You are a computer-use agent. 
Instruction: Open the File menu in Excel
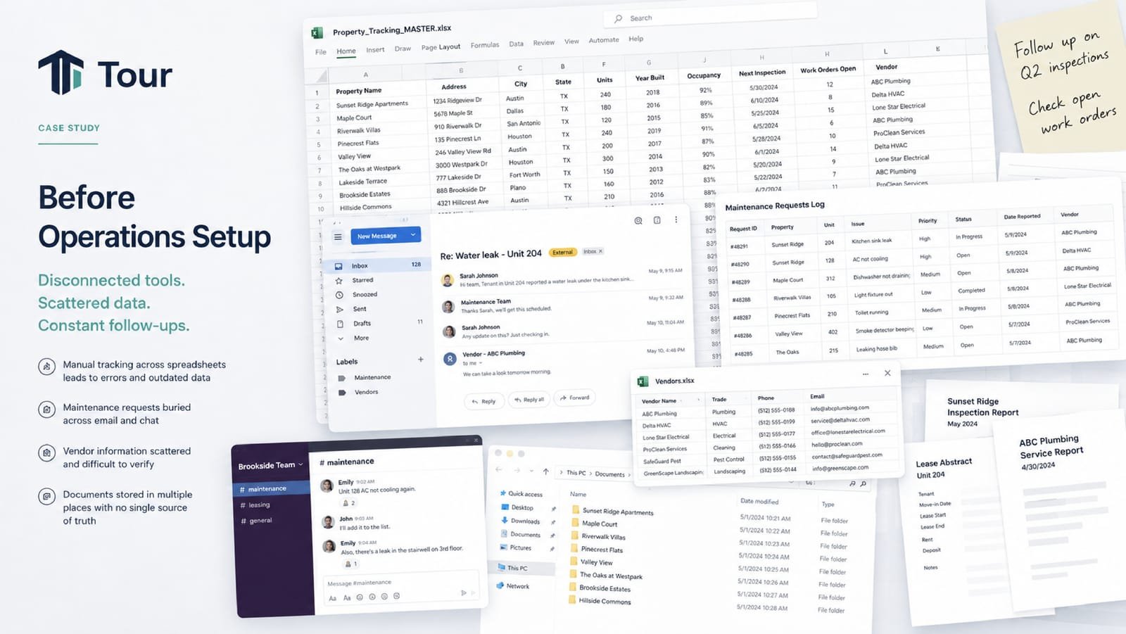click(321, 52)
